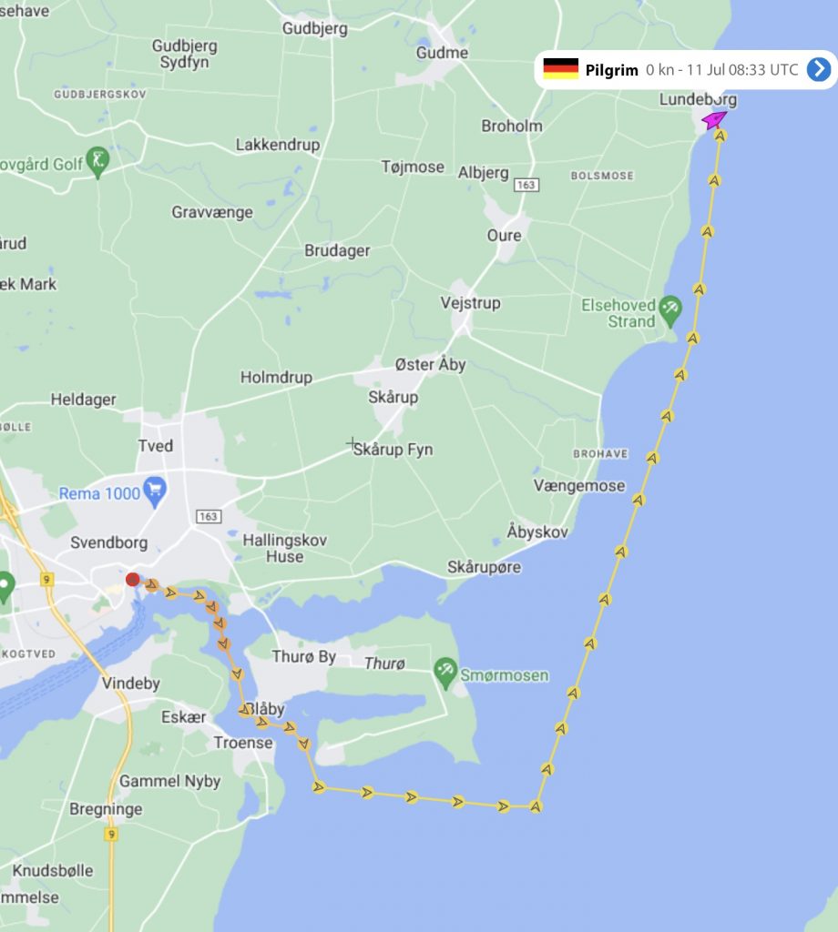Click the Elsehoved Strand beach pin
838x932 pixels.
click(x=670, y=311)
